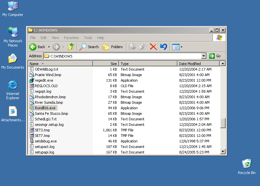
Task: Expand the Address bar dropdown
Action: pyautogui.click(x=204, y=56)
